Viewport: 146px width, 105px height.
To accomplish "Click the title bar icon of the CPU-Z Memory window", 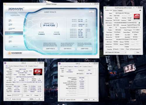I will point(60,64).
